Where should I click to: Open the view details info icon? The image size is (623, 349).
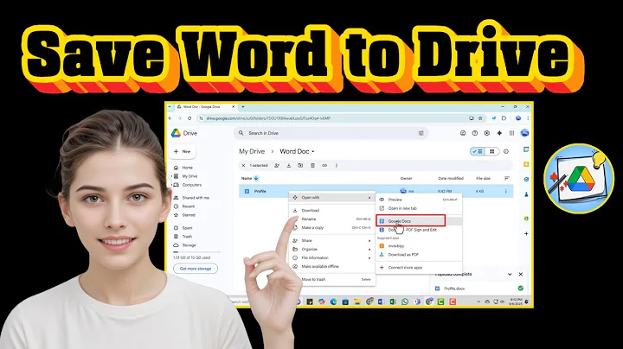(x=506, y=151)
